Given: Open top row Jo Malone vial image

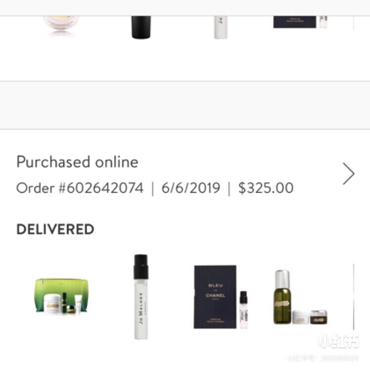Looking at the screenshot, I should [x=221, y=27].
